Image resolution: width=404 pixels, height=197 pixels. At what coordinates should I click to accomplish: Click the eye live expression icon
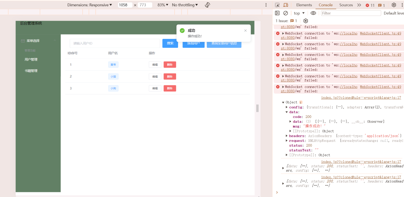pos(313,13)
